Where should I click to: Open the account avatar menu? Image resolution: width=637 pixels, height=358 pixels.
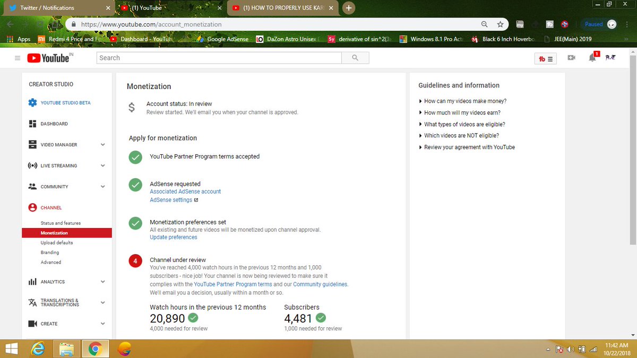610,57
